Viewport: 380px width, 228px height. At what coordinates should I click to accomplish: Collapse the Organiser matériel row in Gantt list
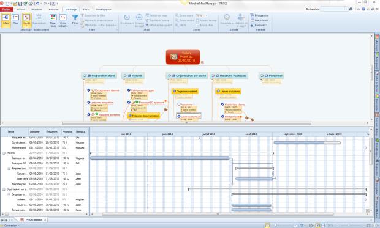point(9,194)
